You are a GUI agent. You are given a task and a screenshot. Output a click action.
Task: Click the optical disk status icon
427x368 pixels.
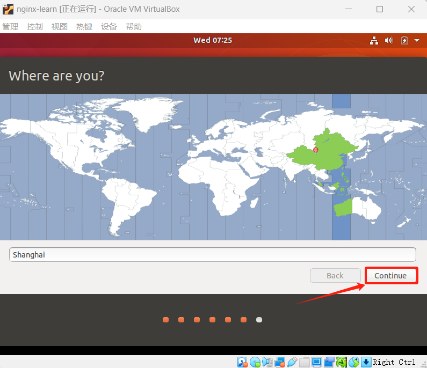tap(255, 362)
